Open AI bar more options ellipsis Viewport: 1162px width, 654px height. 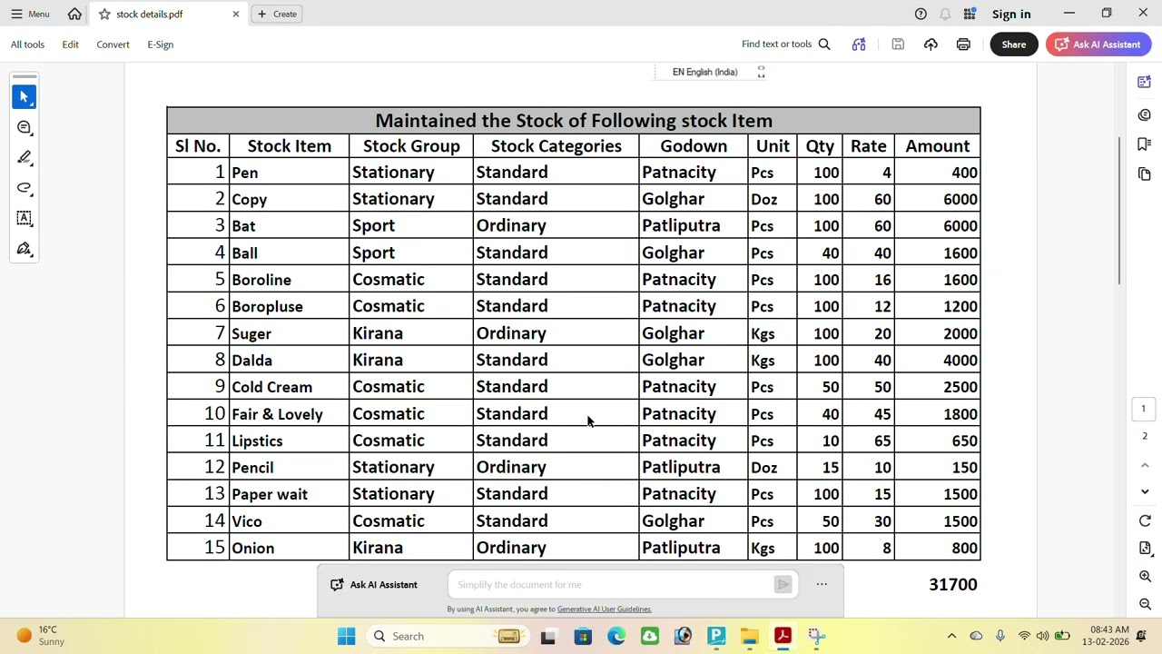[x=822, y=585]
